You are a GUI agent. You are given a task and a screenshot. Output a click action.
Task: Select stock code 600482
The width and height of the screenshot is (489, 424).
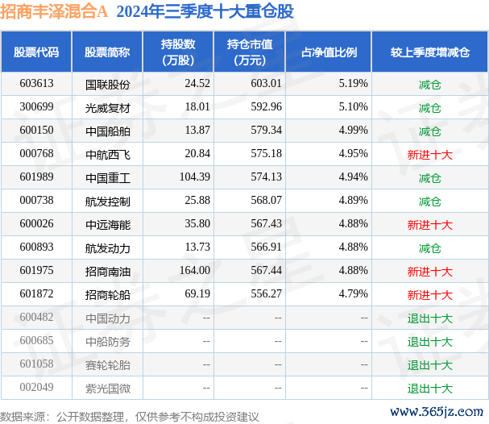pyautogui.click(x=36, y=318)
